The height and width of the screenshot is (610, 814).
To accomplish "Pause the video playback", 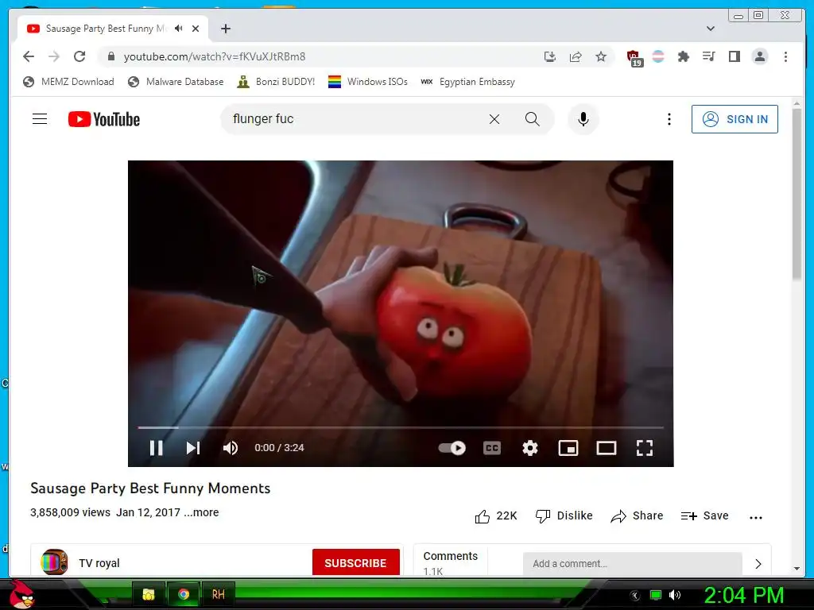I will pyautogui.click(x=157, y=448).
